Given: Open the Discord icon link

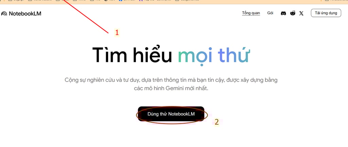Looking at the screenshot, I should pos(283,13).
